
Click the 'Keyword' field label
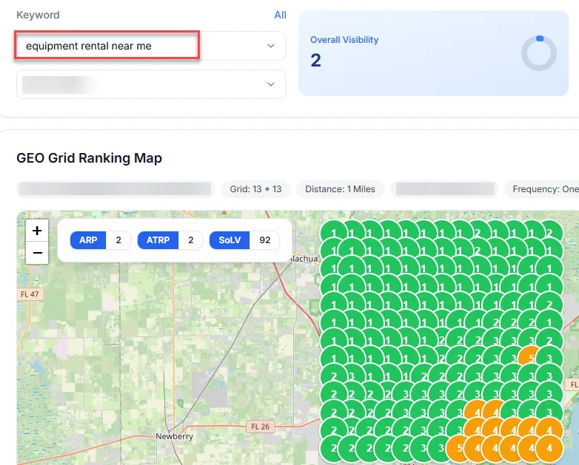(x=38, y=15)
